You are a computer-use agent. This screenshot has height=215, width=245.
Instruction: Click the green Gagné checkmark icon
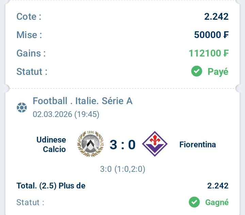(x=194, y=202)
